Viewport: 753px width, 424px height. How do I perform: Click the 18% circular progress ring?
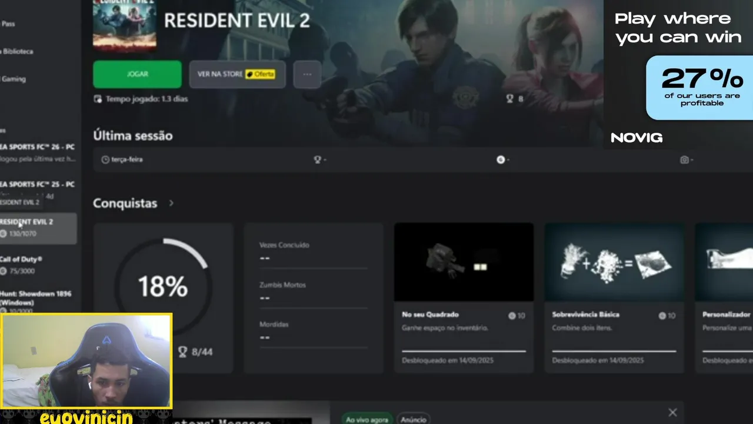pos(163,287)
